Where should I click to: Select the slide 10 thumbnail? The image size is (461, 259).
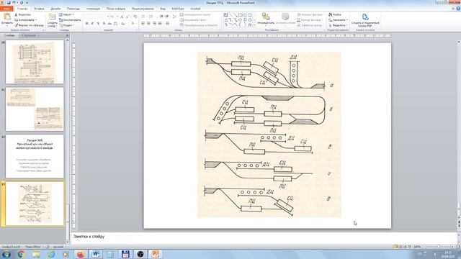click(35, 62)
